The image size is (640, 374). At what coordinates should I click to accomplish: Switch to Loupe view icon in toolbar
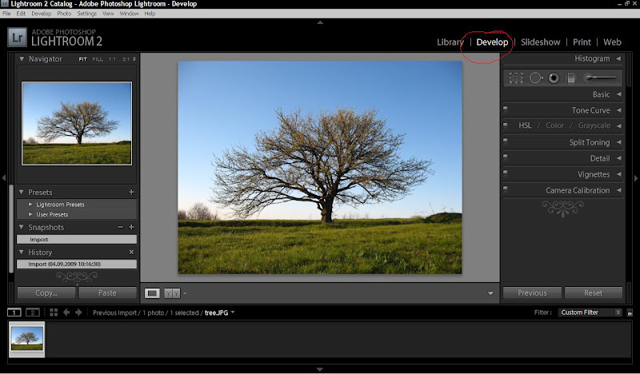[153, 293]
